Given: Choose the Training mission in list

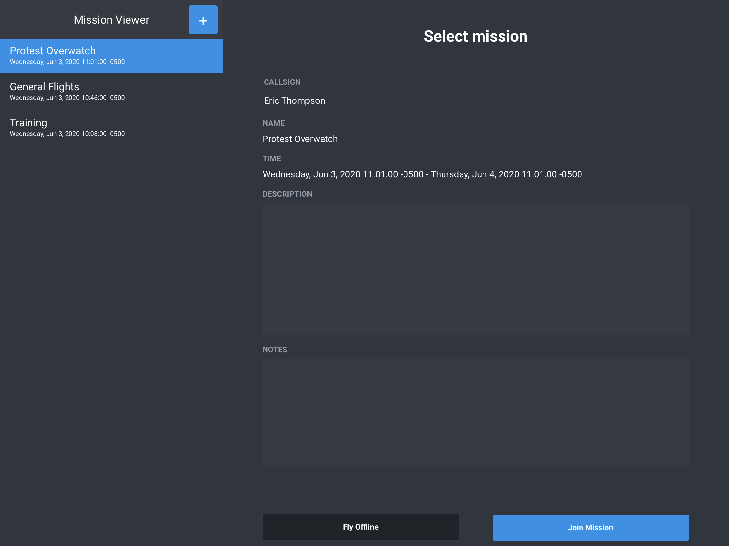Looking at the screenshot, I should click(x=111, y=127).
